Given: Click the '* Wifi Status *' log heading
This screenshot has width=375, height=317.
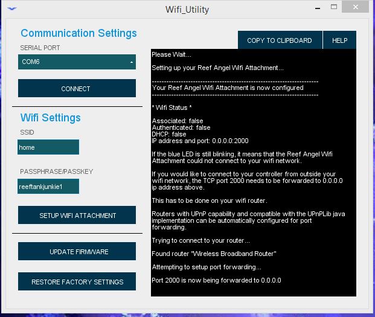Looking at the screenshot, I should click(x=171, y=107).
